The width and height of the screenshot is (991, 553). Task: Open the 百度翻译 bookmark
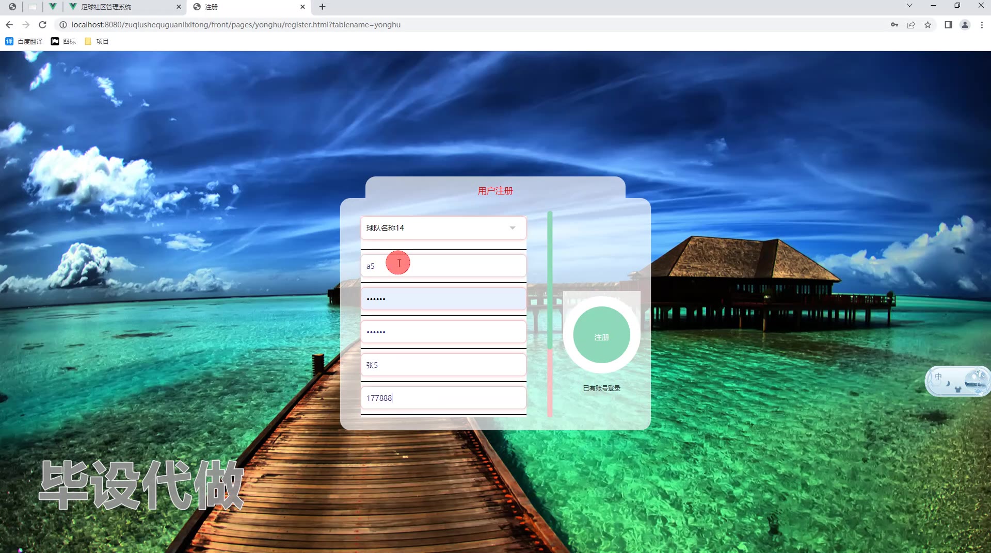tap(24, 41)
